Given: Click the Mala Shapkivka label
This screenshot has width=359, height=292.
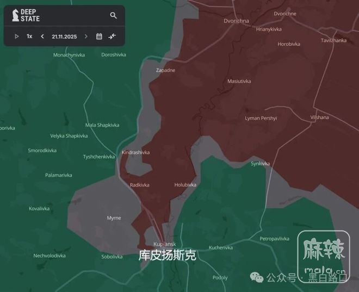Looking at the screenshot, I should click(102, 125).
